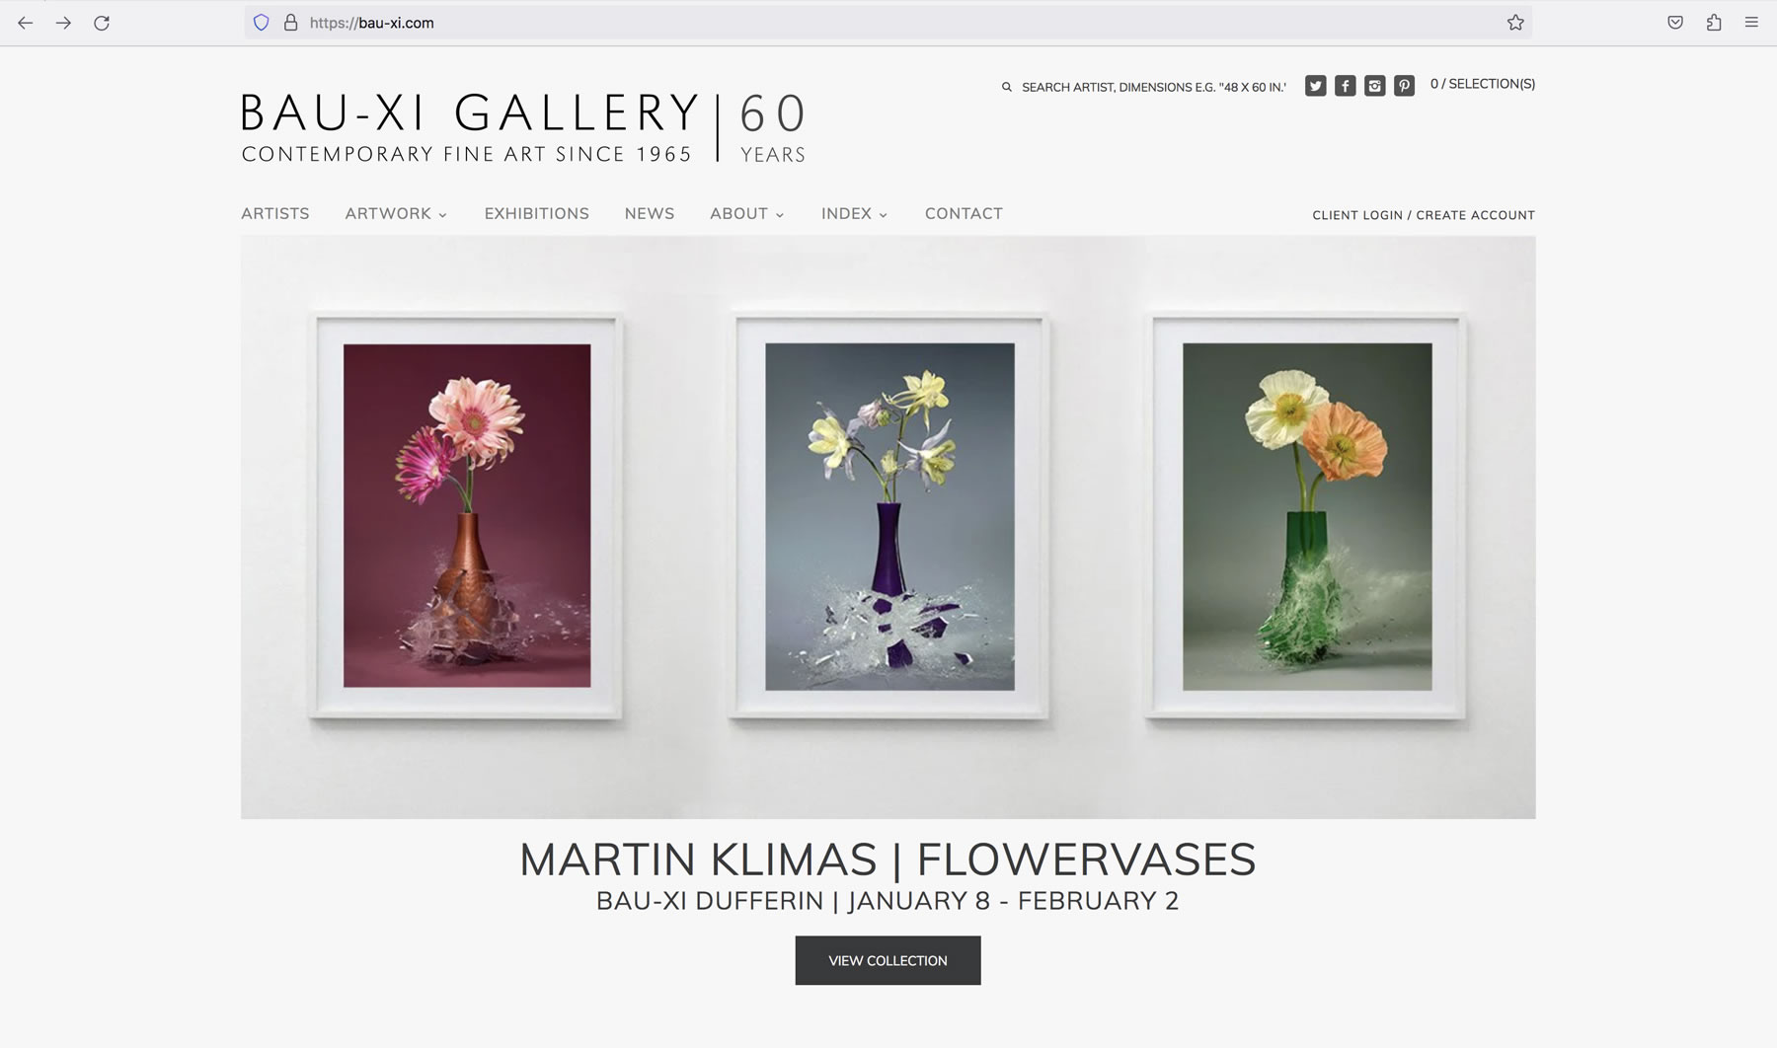Open the gallery's Pinterest icon
Viewport: 1777px width, 1048px height.
click(x=1404, y=86)
